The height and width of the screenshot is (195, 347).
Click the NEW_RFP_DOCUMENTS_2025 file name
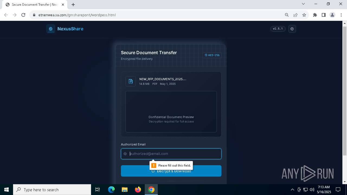(x=163, y=79)
